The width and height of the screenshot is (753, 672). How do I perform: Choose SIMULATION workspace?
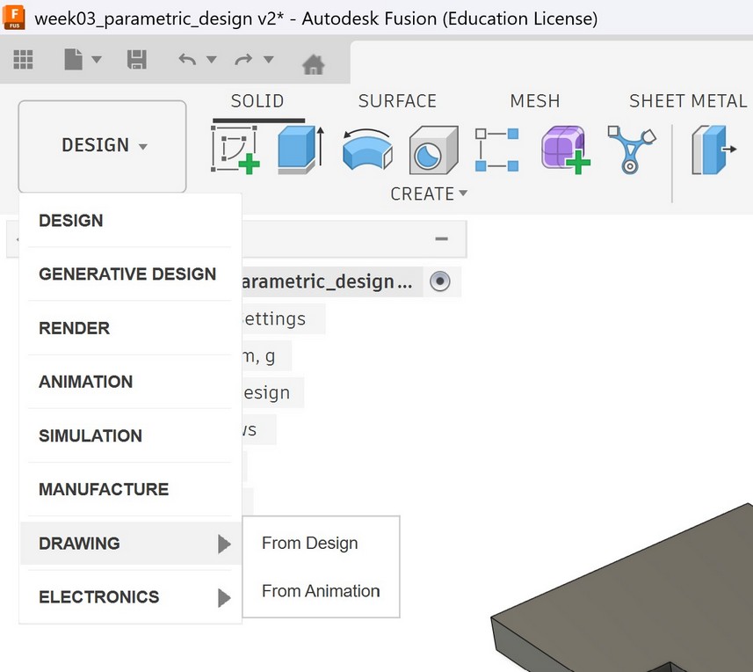(130, 436)
